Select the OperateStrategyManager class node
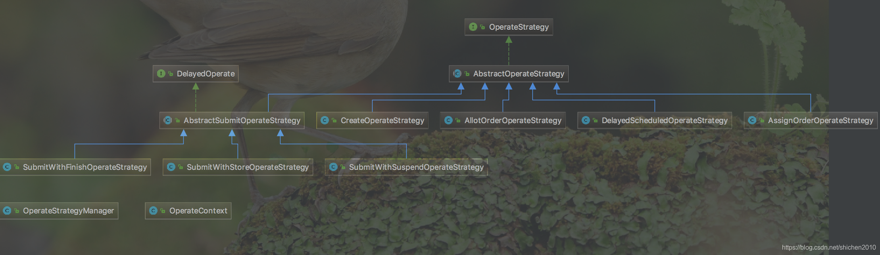 click(59, 211)
